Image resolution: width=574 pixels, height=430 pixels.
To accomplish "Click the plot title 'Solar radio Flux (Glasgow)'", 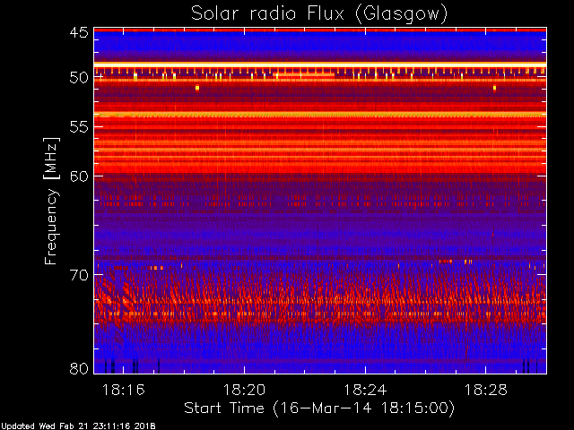I will coord(319,14).
